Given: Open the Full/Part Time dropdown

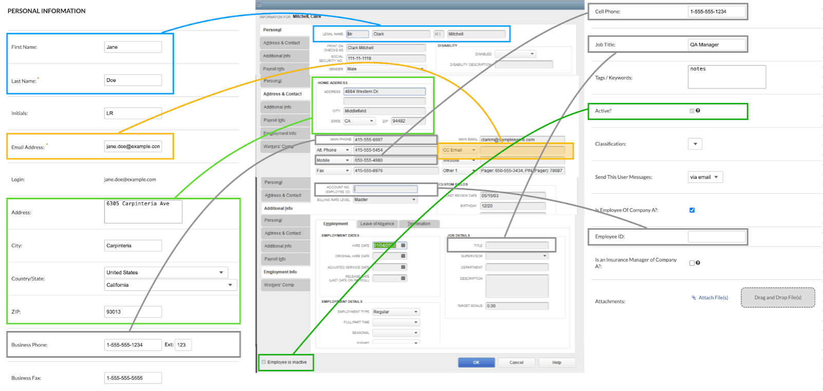Looking at the screenshot, I should coord(396,322).
